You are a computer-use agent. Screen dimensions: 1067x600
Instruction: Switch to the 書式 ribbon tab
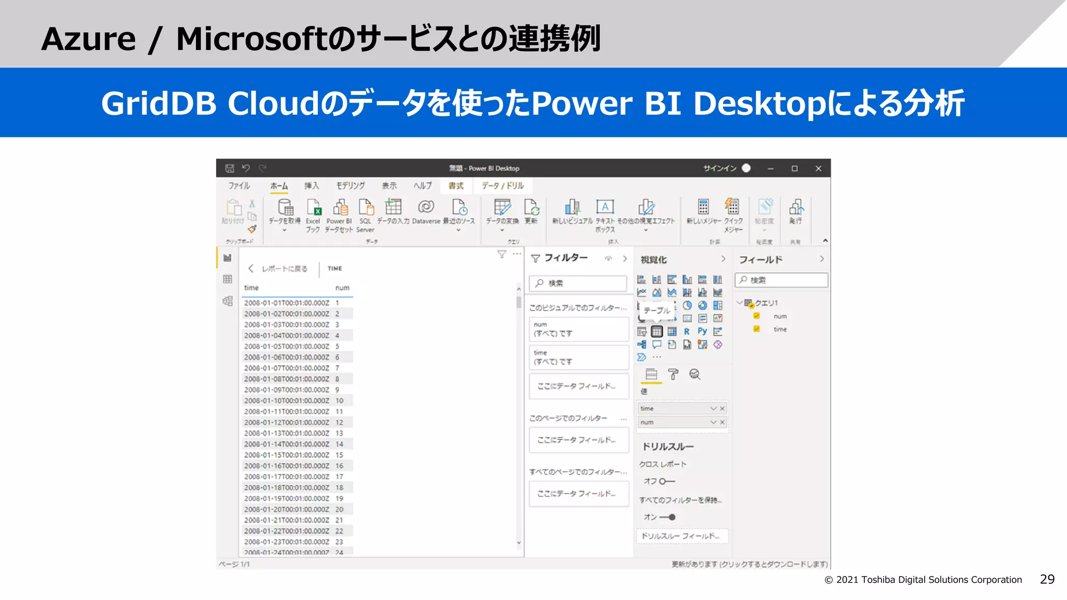point(456,186)
